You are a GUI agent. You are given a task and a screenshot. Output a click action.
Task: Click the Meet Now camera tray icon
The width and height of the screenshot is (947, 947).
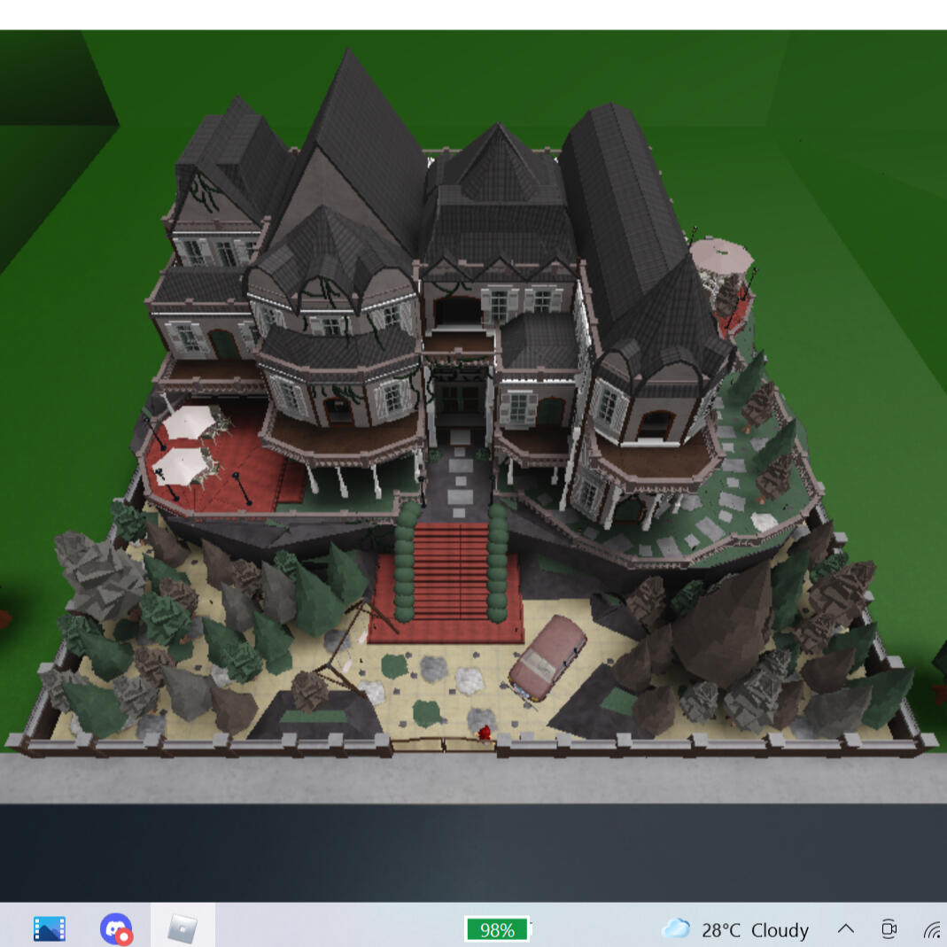[x=889, y=928]
